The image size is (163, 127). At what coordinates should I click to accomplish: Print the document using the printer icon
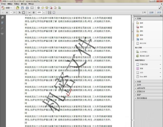[x=27, y=8]
